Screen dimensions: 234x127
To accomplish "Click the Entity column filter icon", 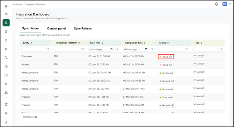I will (x=48, y=49).
